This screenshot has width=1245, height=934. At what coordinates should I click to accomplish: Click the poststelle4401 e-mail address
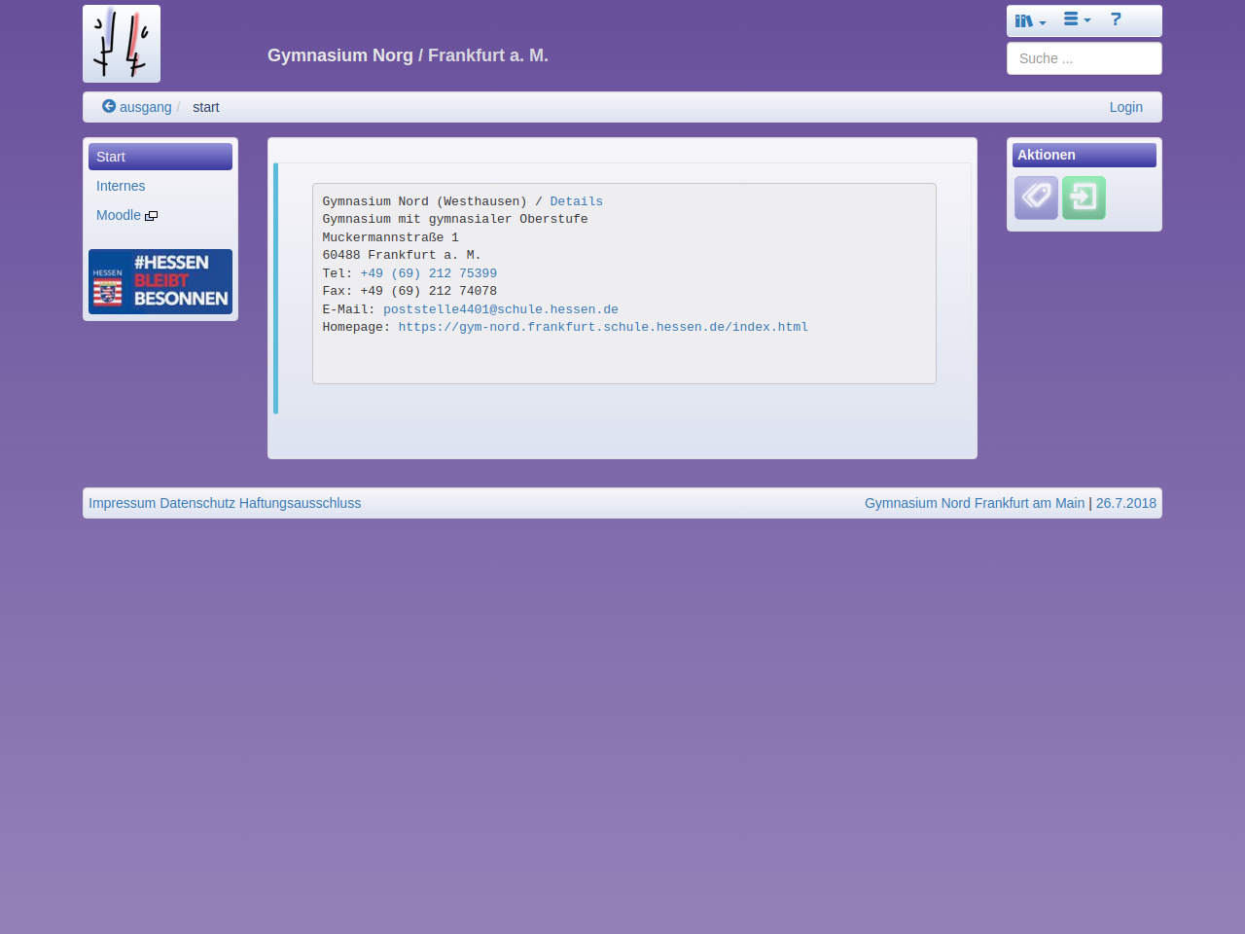click(500, 309)
